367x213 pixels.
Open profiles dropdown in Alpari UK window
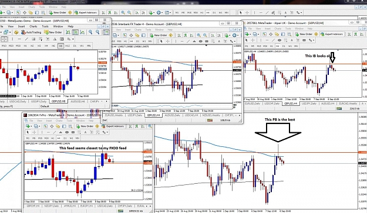pyautogui.click(x=258, y=34)
